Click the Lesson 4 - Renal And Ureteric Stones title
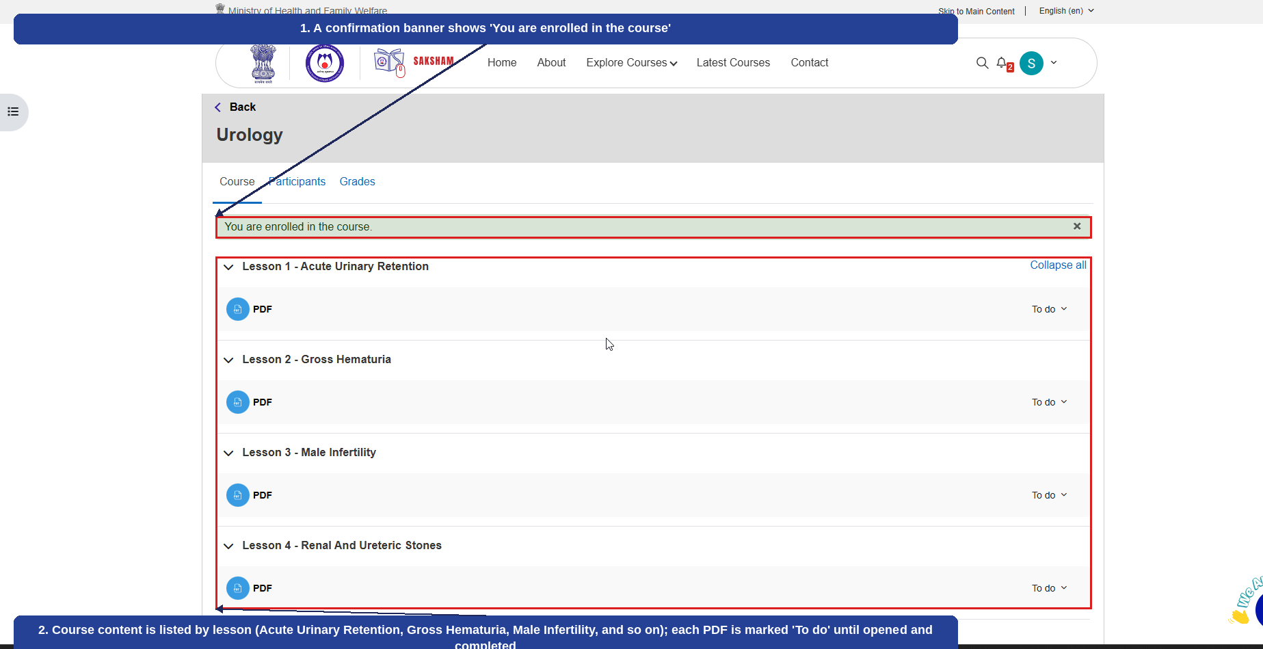 pyautogui.click(x=342, y=546)
